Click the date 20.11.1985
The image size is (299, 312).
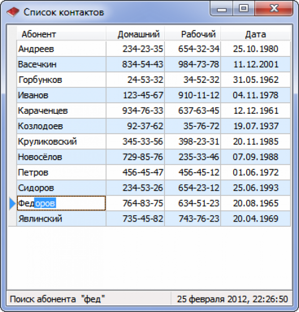(x=256, y=141)
